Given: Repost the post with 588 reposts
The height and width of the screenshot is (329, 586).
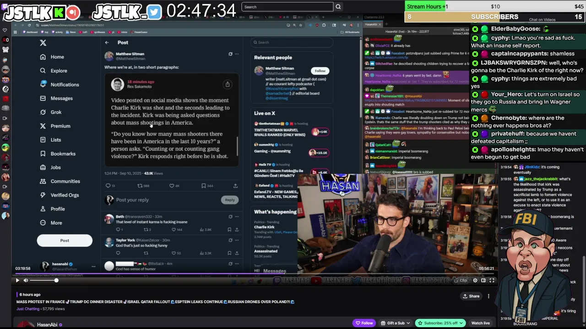Looking at the screenshot, I should (140, 186).
